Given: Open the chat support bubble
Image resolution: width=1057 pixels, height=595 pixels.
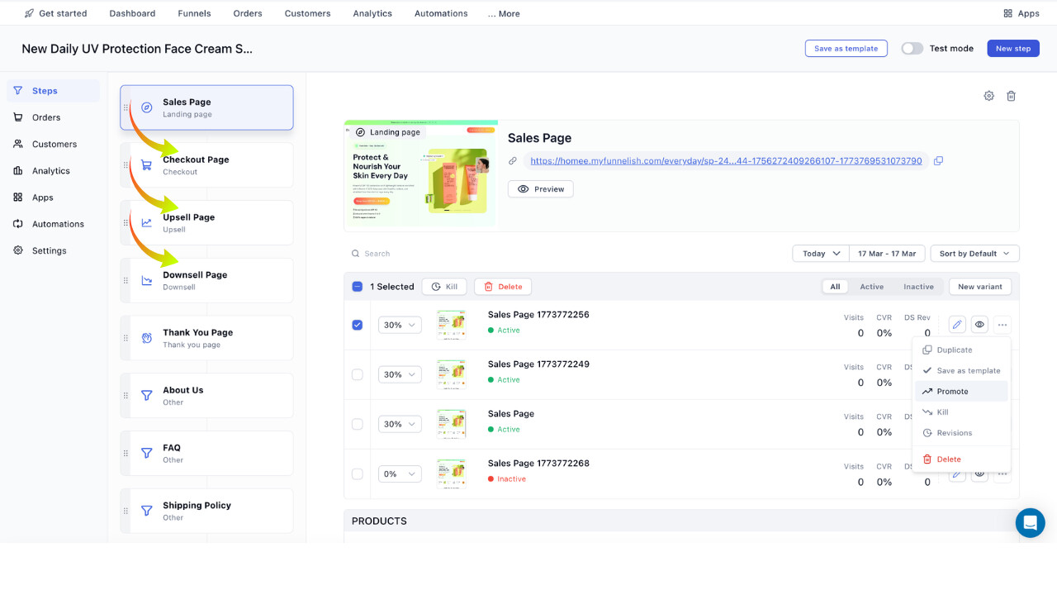Looking at the screenshot, I should pos(1030,523).
